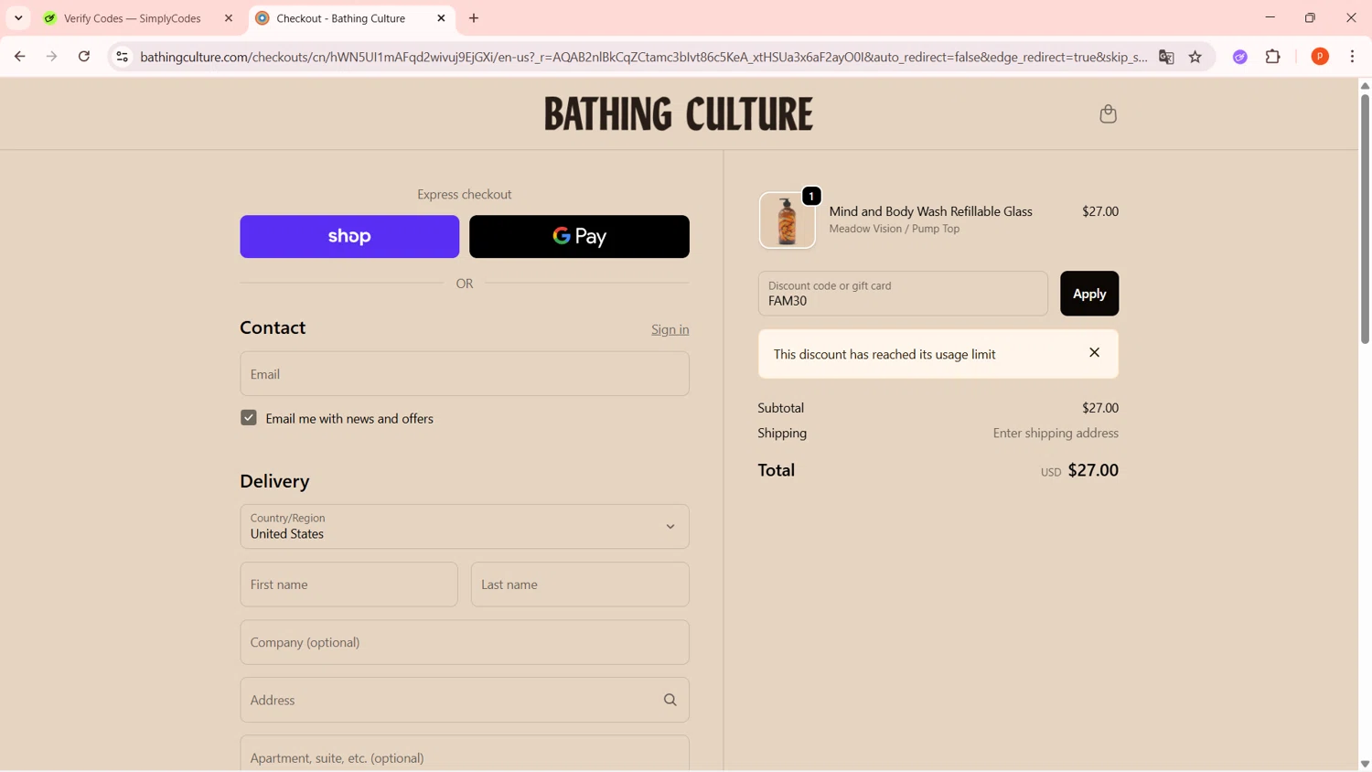Click the translate page icon

[x=1166, y=57]
